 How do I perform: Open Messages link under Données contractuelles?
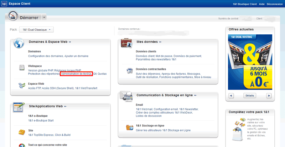coord(193,74)
